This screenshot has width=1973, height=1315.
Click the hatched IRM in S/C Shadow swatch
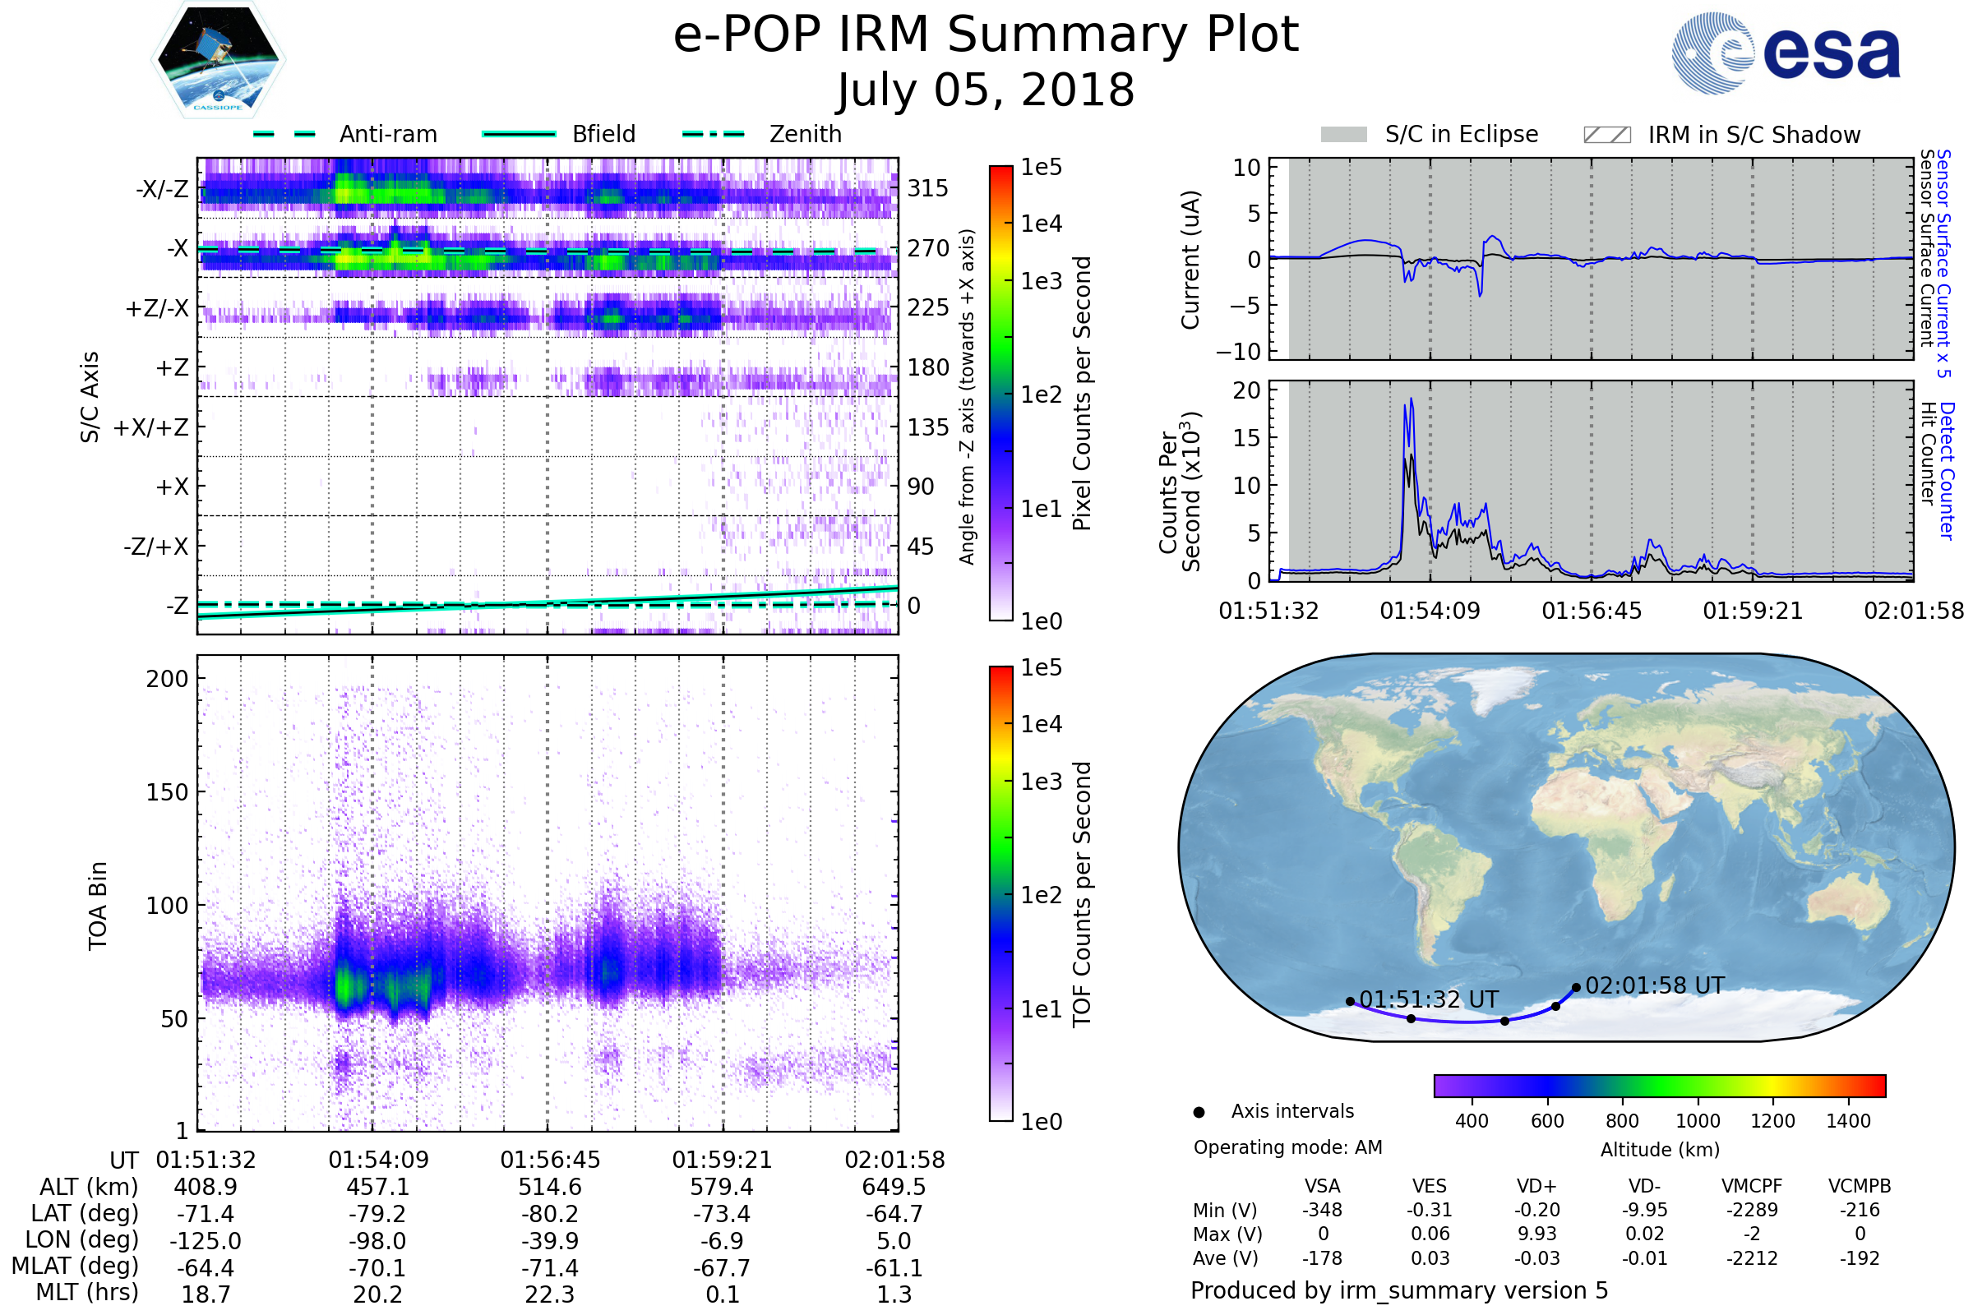coord(1606,135)
